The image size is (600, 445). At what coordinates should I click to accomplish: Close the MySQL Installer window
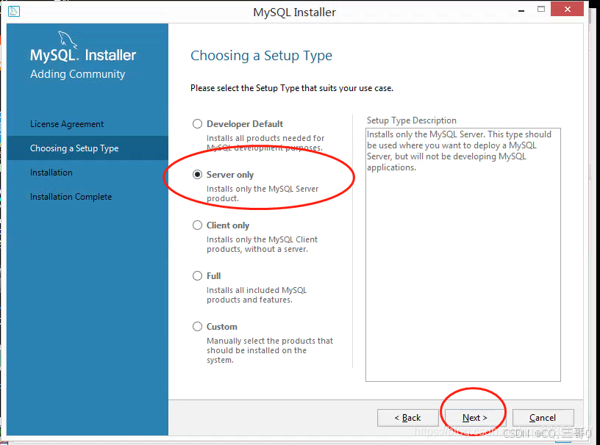tap(567, 9)
